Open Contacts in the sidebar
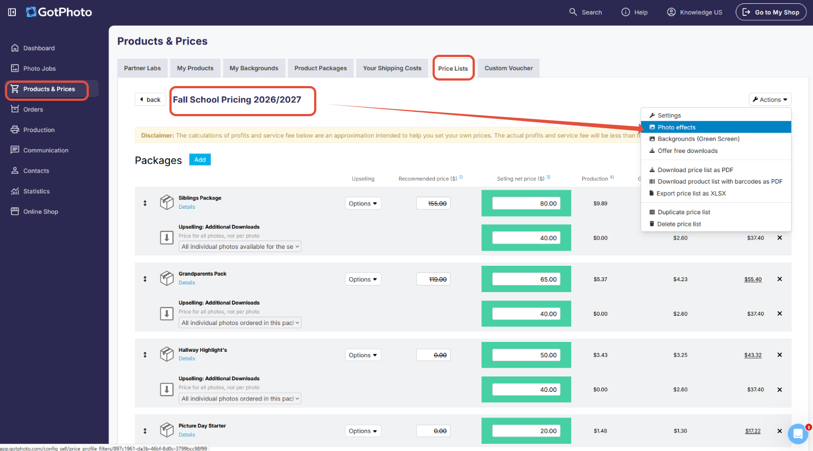This screenshot has width=813, height=451. point(36,171)
